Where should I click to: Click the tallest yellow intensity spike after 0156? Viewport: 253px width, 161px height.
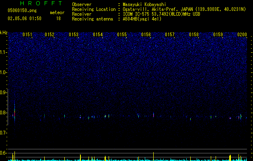pos(153,156)
